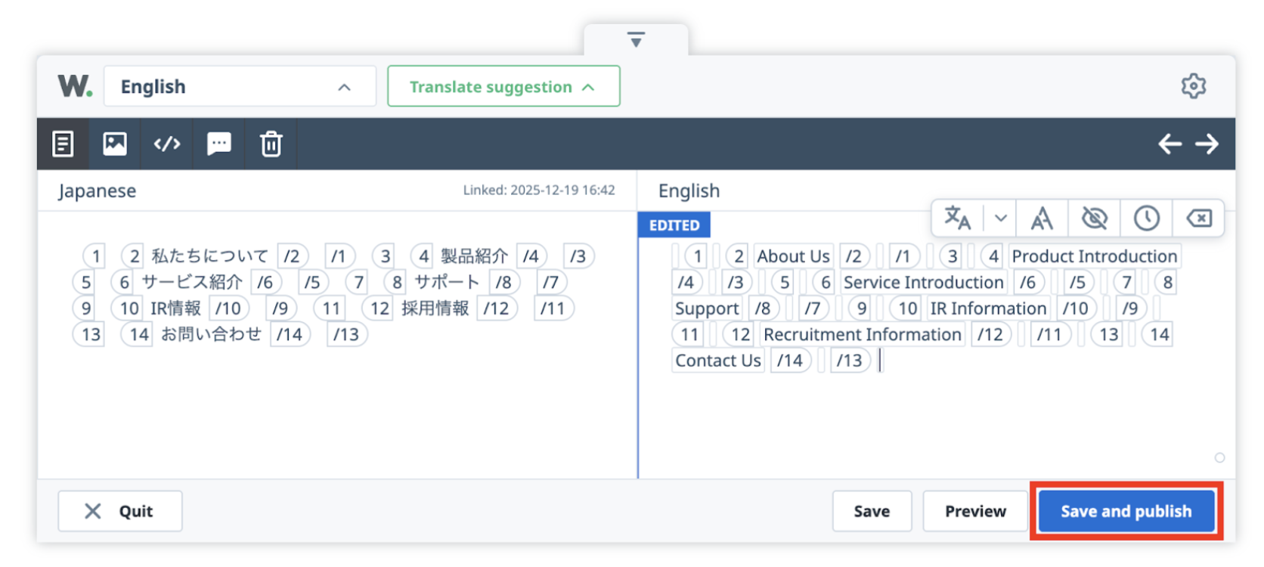Viewport: 1264px width, 567px height.
Task: Open translation history clock icon
Action: pos(1147,218)
